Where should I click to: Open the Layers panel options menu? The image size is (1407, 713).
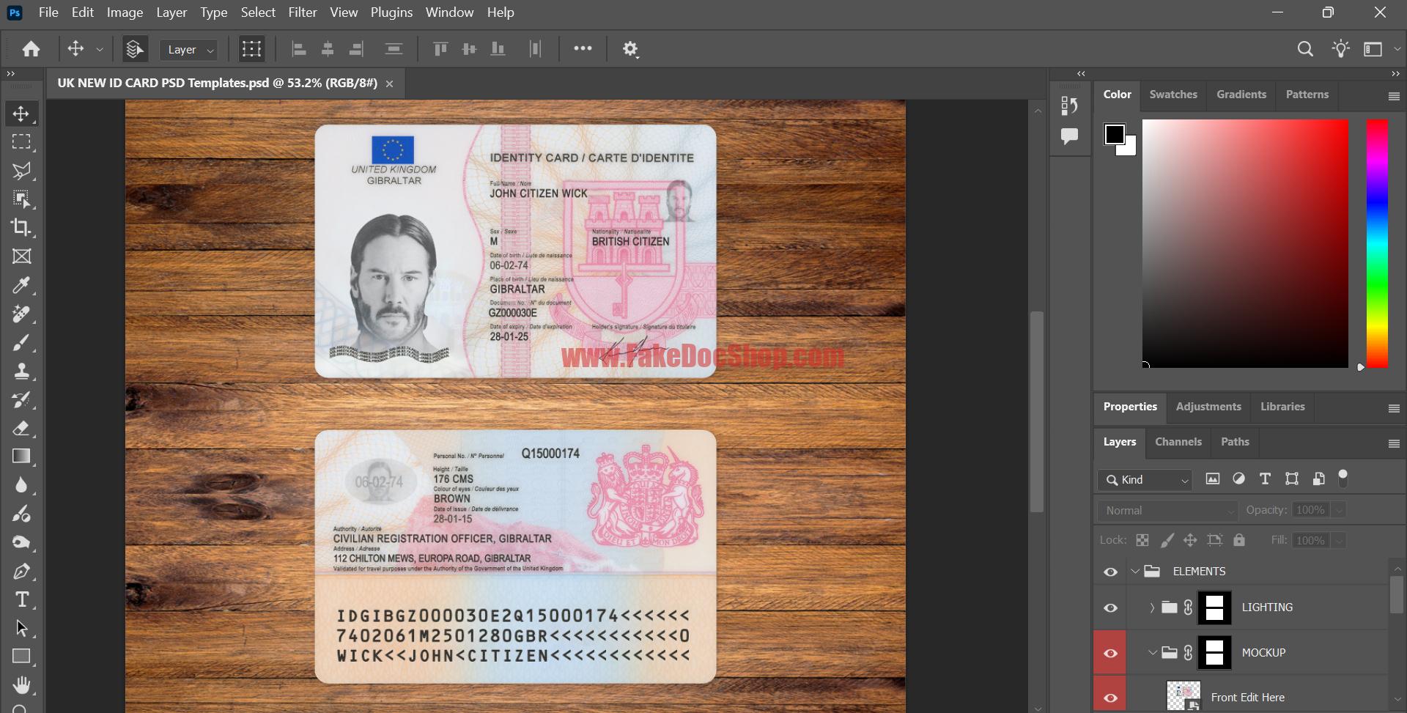pos(1394,443)
